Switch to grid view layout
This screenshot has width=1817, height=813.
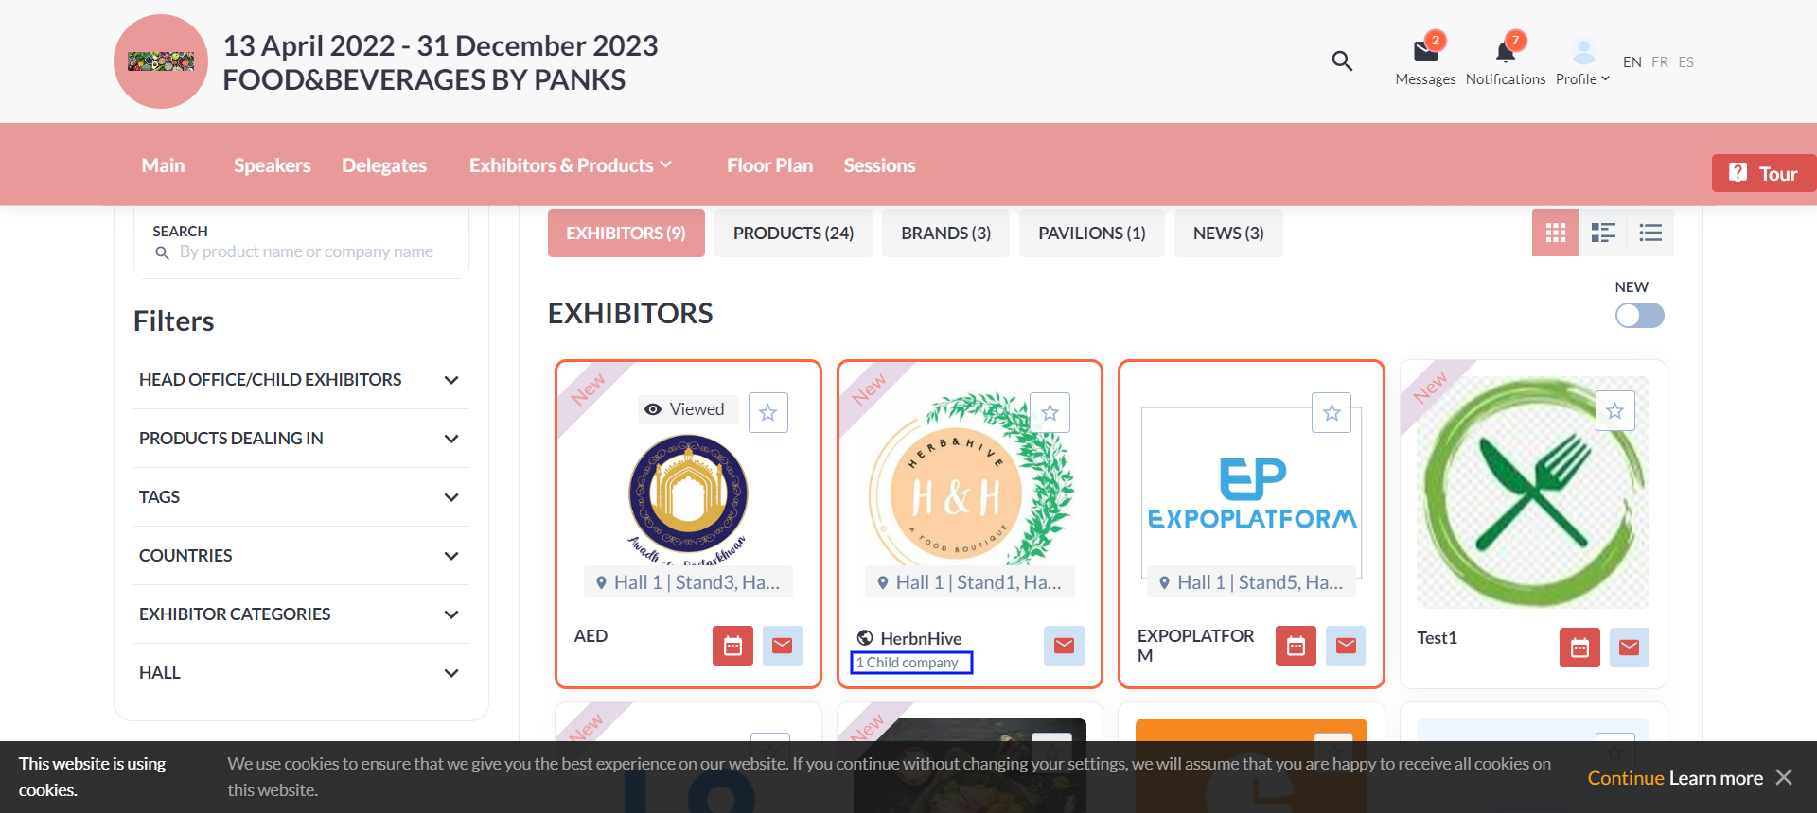point(1556,233)
